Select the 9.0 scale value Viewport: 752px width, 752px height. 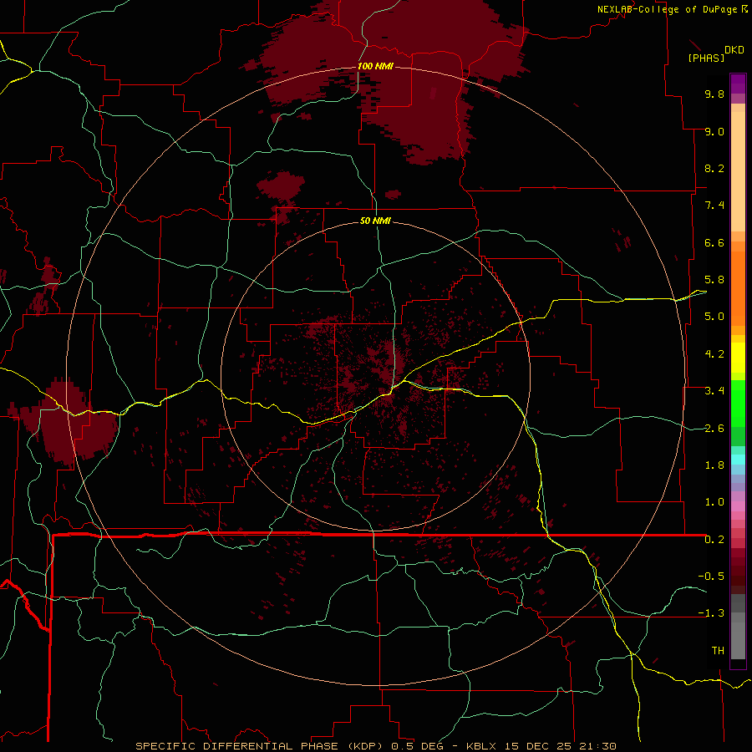714,131
